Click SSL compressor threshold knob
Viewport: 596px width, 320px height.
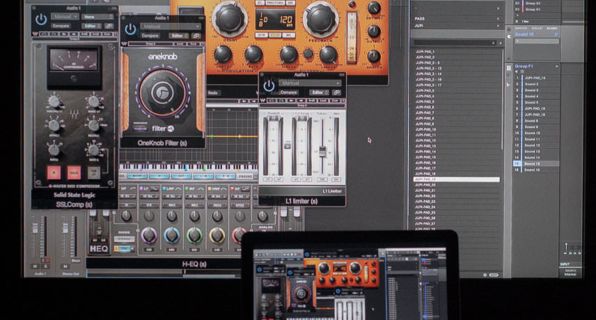point(54,102)
